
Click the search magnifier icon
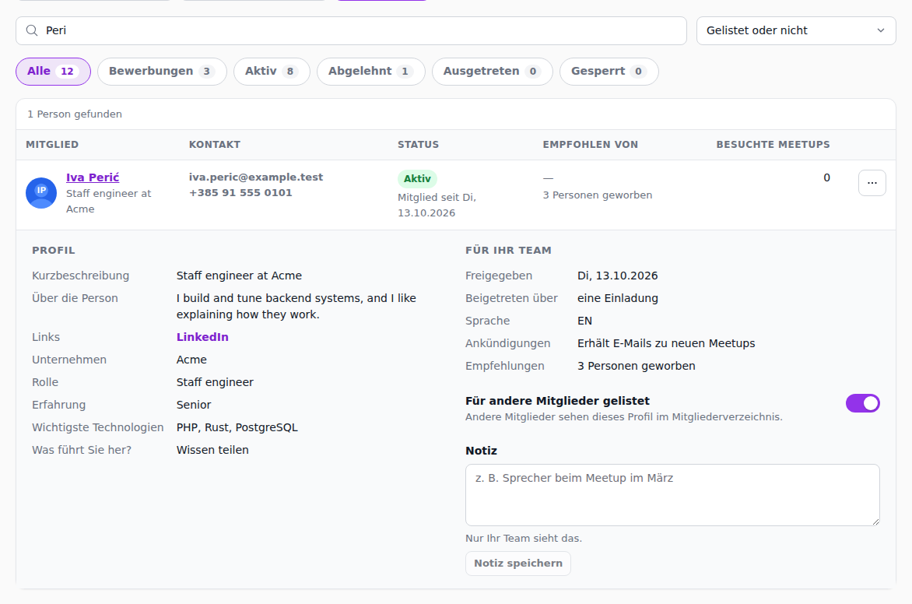(32, 30)
